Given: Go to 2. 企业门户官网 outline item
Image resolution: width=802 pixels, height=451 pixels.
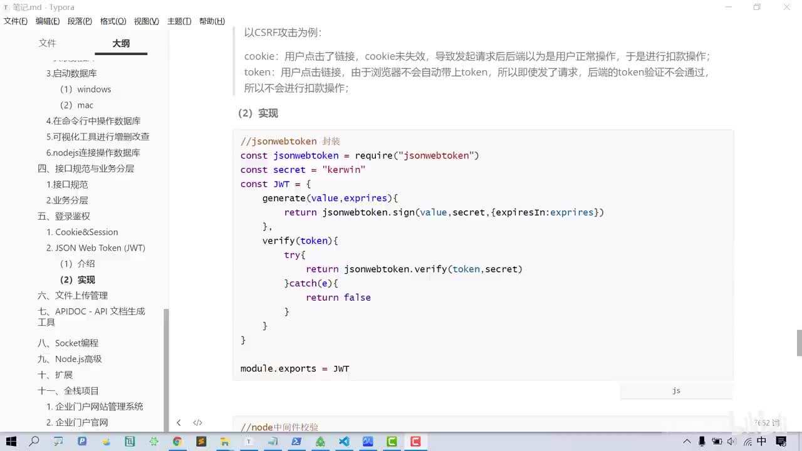Looking at the screenshot, I should [77, 423].
